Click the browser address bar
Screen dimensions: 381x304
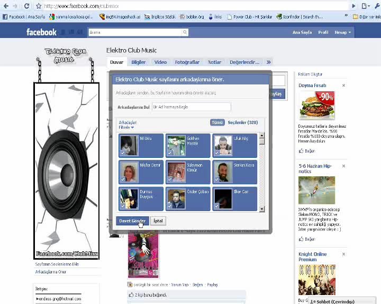(194, 6)
